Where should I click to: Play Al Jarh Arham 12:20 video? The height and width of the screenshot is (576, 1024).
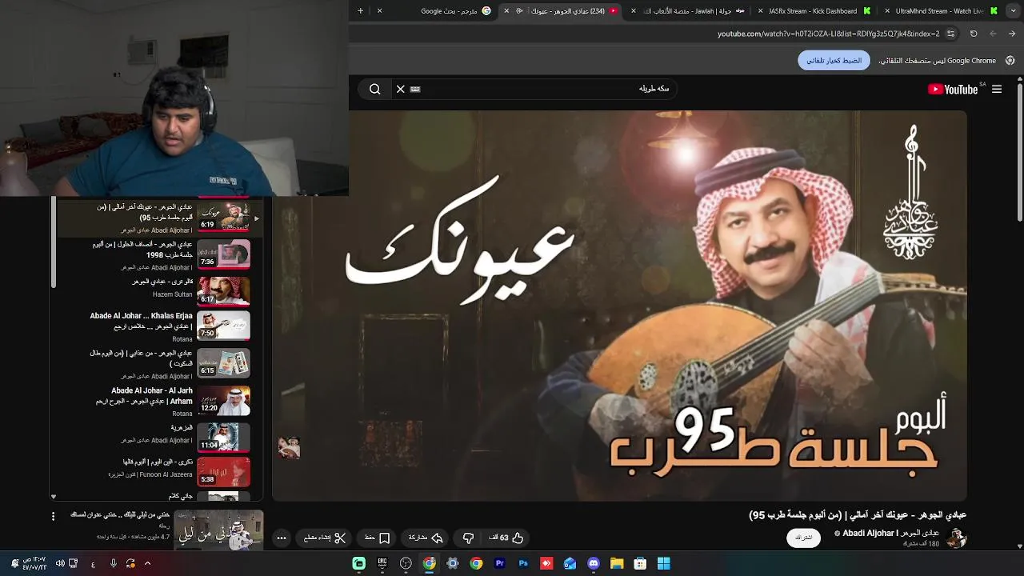coord(224,401)
